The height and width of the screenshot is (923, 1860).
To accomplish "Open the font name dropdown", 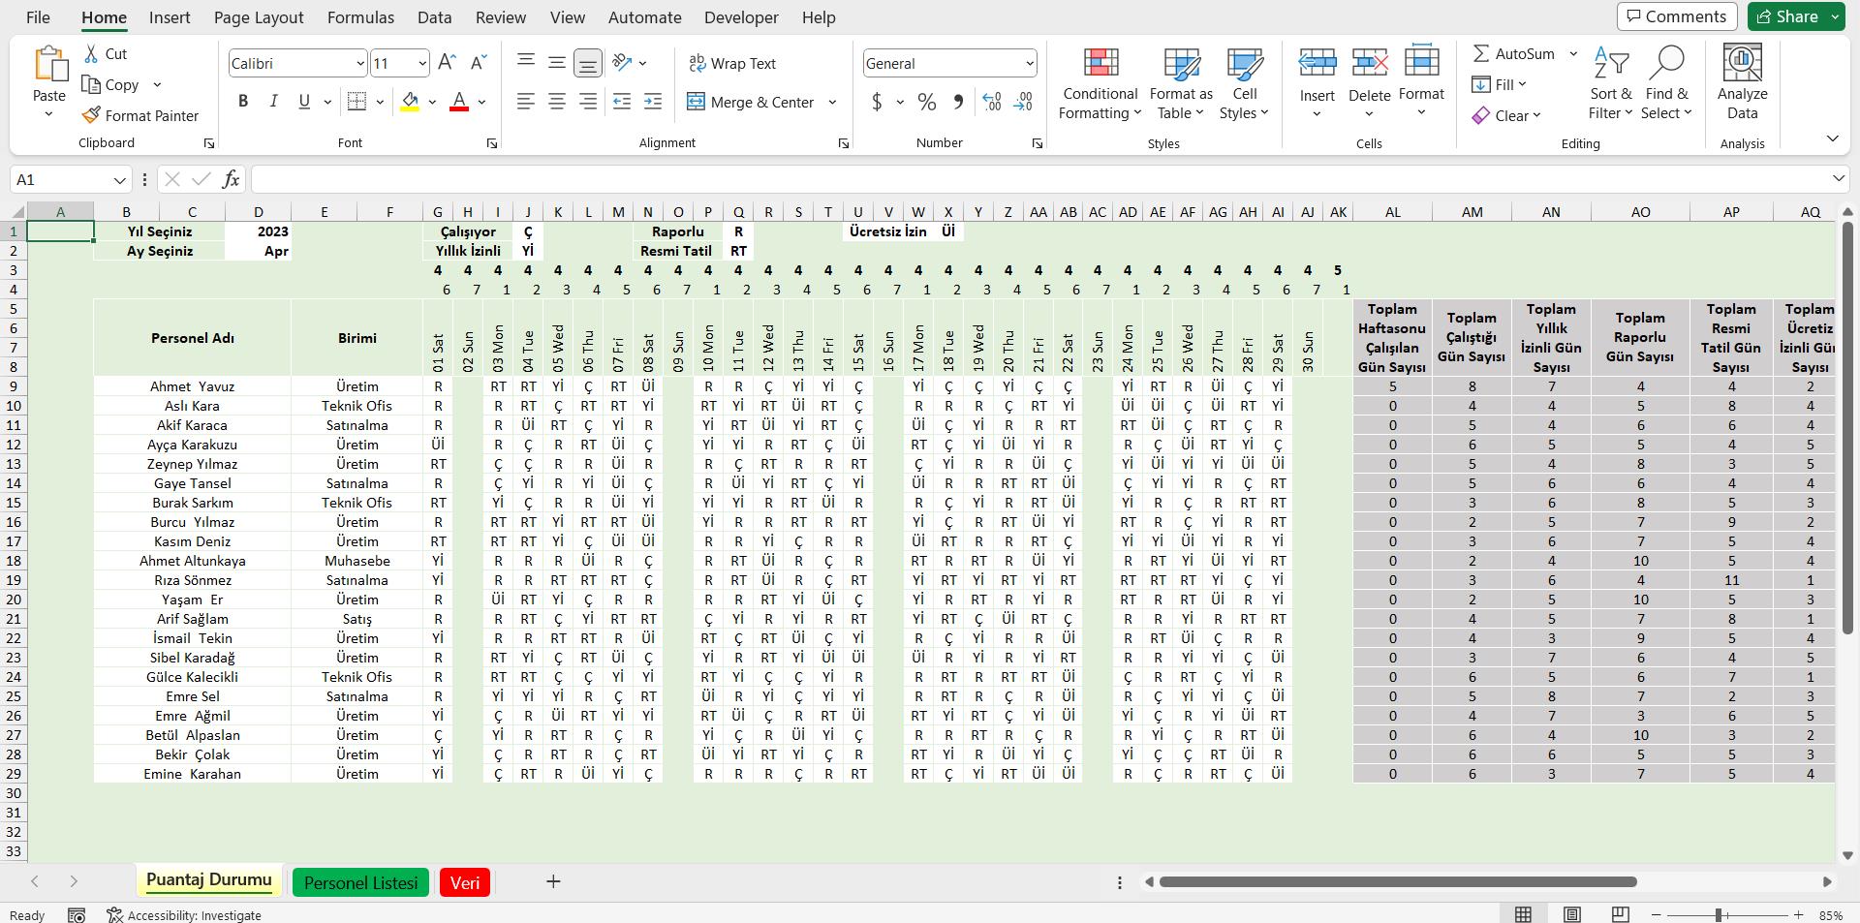I will point(359,64).
